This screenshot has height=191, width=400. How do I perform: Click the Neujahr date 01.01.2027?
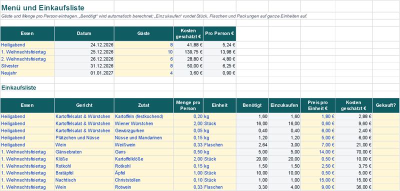(x=84, y=73)
